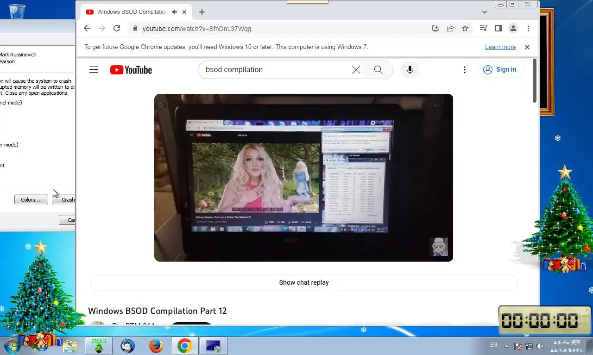593x355 pixels.
Task: Share this page using the share icon
Action: tap(450, 28)
